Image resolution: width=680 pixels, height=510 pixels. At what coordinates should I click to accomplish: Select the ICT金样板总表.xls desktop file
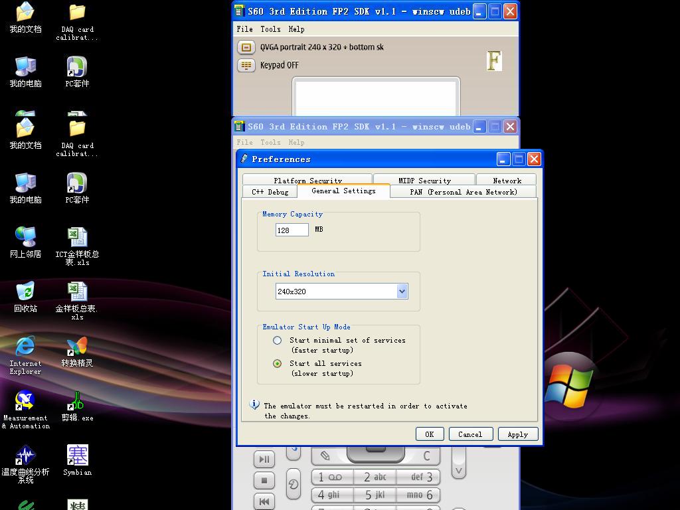(x=77, y=246)
